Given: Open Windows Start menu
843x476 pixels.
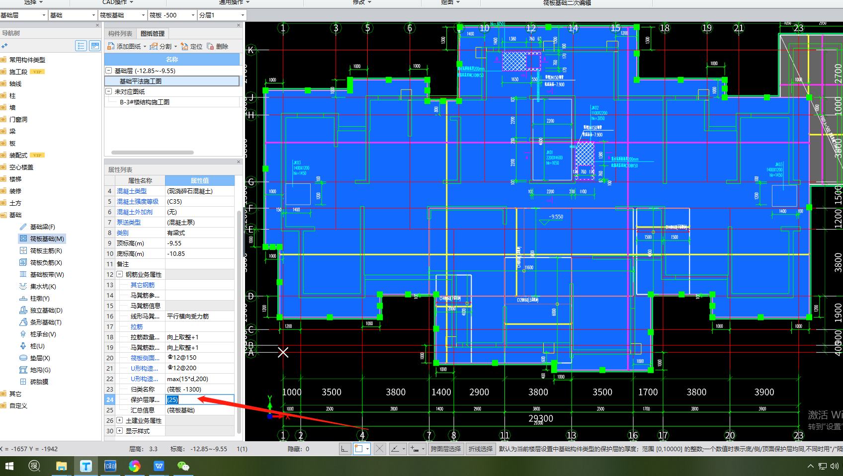Looking at the screenshot, I should point(9,466).
